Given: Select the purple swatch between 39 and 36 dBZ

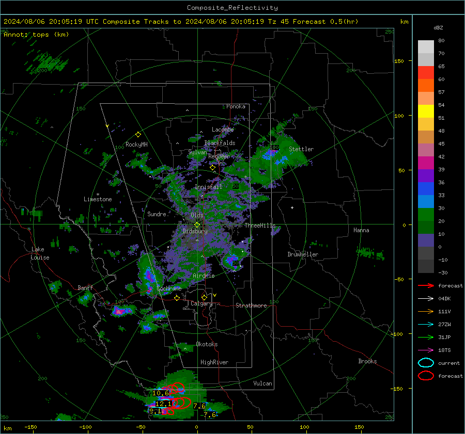Looking at the screenshot, I should tap(426, 176).
